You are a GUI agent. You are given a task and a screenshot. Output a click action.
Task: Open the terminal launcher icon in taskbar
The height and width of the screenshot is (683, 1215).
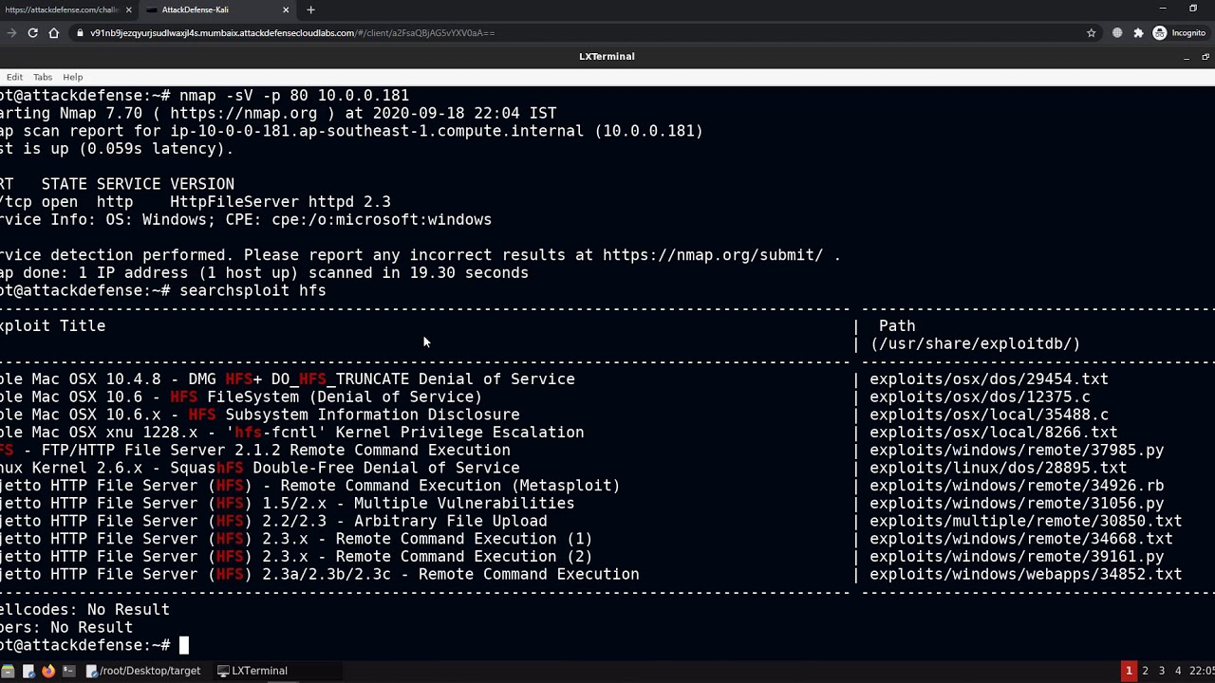[x=69, y=671]
